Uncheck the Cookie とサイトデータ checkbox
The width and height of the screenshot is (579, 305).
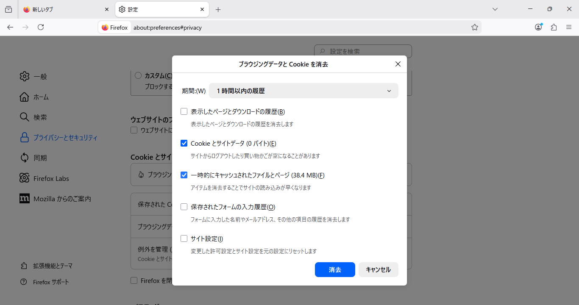(184, 143)
